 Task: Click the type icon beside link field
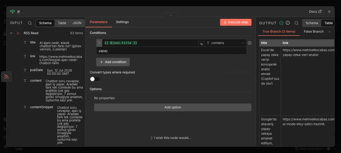pos(25,56)
